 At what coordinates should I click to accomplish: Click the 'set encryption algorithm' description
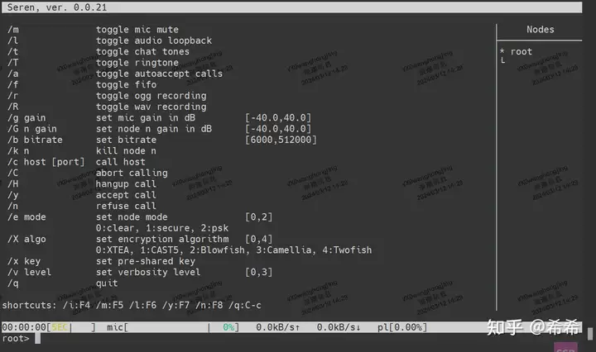coord(162,239)
